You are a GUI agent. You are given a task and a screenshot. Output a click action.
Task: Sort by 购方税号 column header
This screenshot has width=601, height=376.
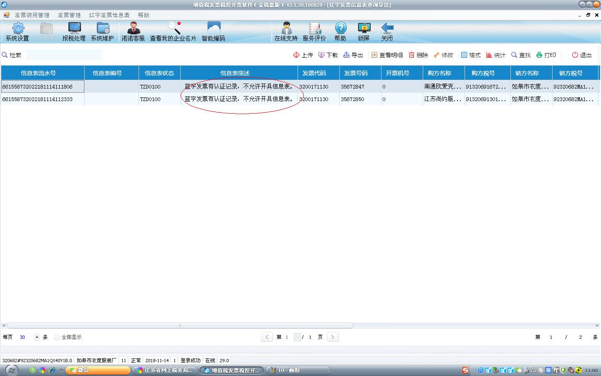(x=487, y=73)
